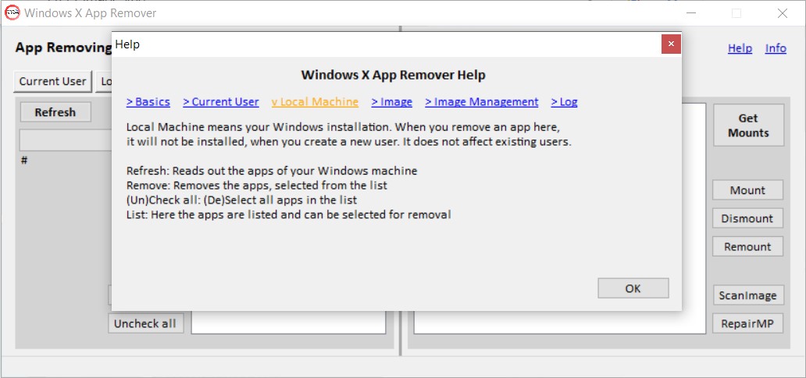Open the Current User help section

pos(220,102)
